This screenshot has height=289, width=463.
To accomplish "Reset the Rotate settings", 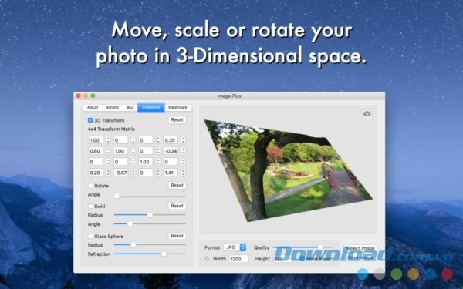I will [177, 185].
